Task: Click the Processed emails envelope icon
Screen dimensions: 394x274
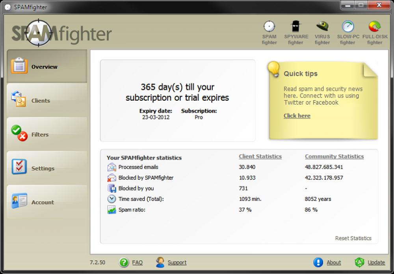Action: [111, 167]
